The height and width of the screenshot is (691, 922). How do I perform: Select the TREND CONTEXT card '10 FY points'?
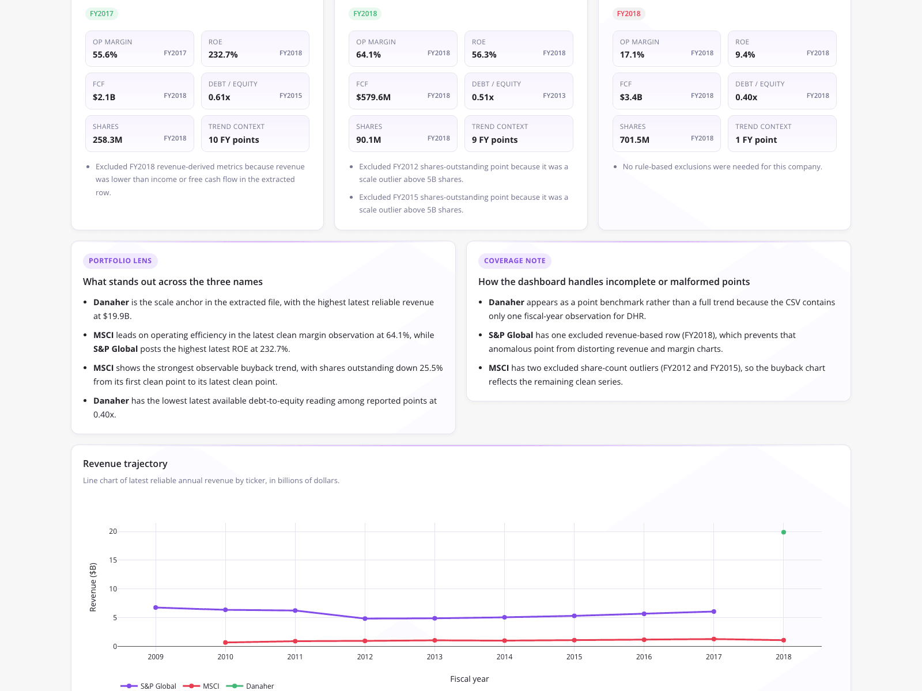pos(255,134)
